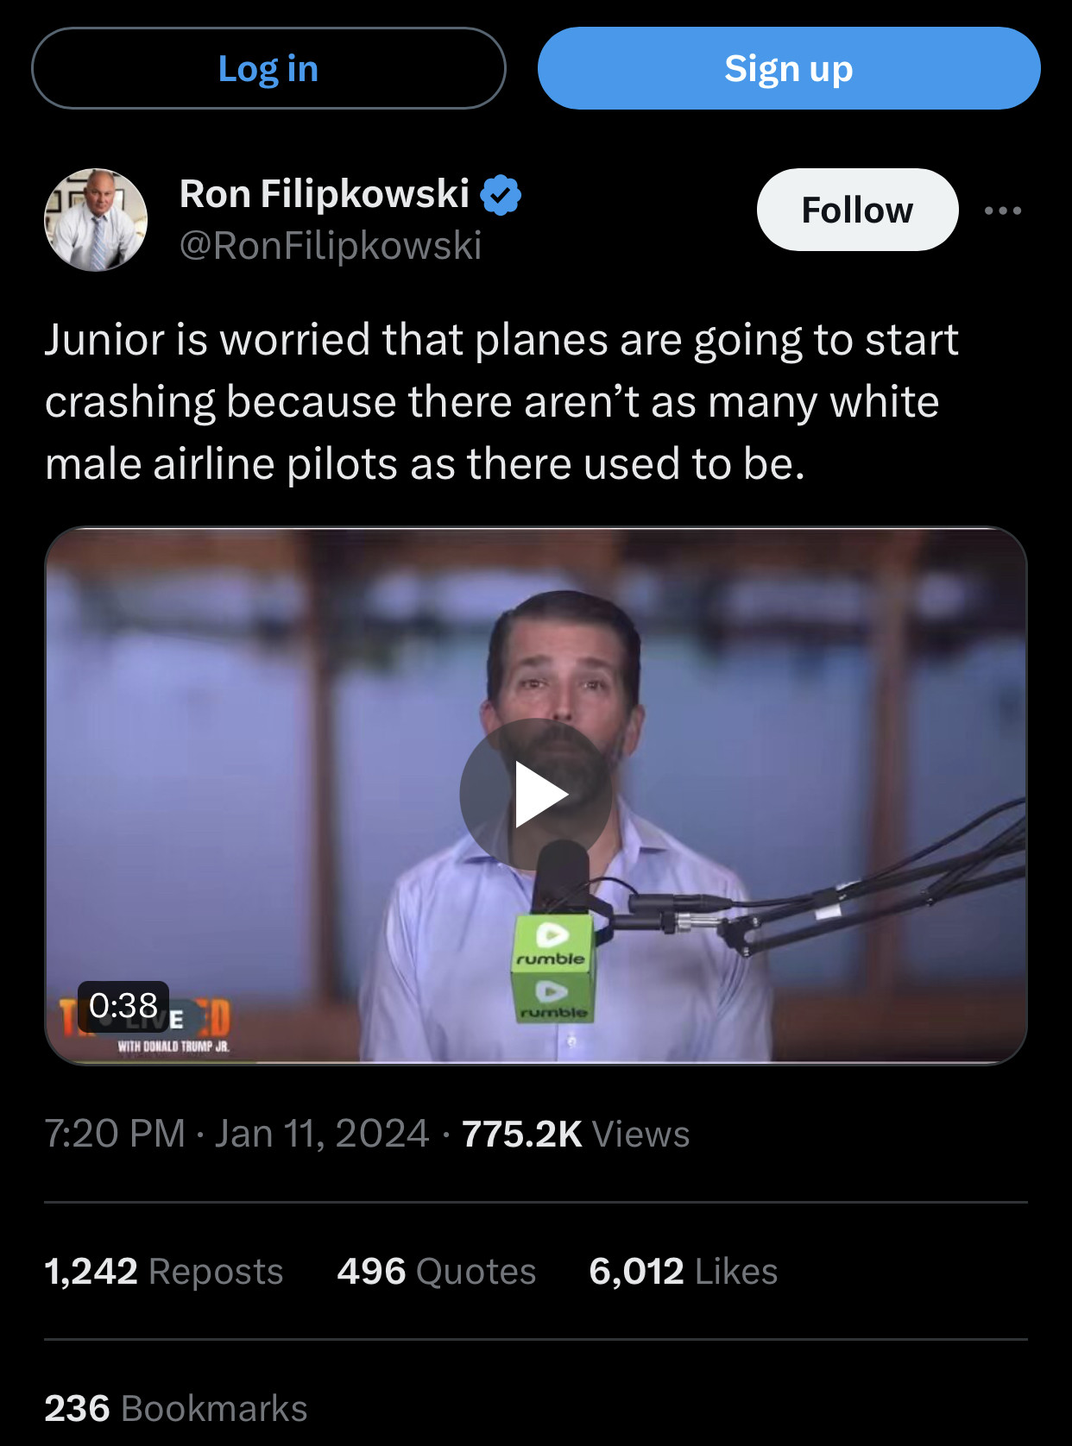Click the blue verified checkmark badge
The height and width of the screenshot is (1446, 1072).
(501, 195)
